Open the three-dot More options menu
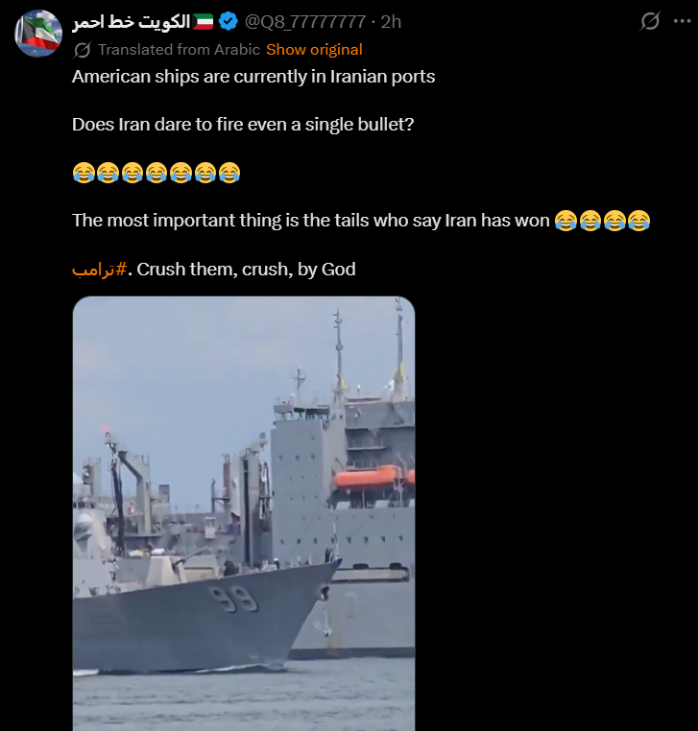 pyautogui.click(x=682, y=21)
